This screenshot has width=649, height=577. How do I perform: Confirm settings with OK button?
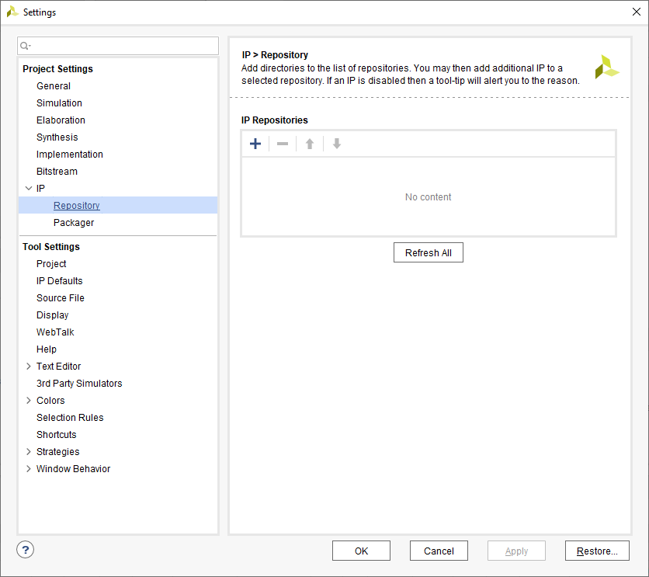click(x=361, y=551)
